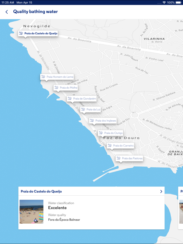Tap the Praia de Gondarém label text
This screenshot has height=244, width=183.
click(x=85, y=98)
